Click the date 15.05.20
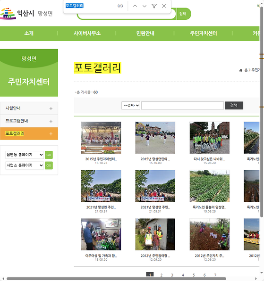 (x=101, y=259)
